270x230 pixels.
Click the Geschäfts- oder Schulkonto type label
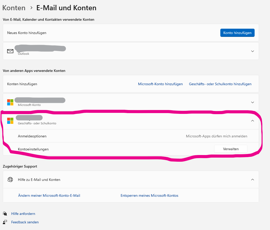pos(37,123)
